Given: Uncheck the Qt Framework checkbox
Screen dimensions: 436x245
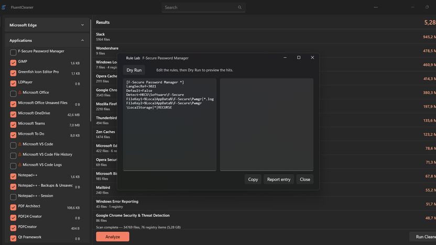Looking at the screenshot, I should 13,238.
